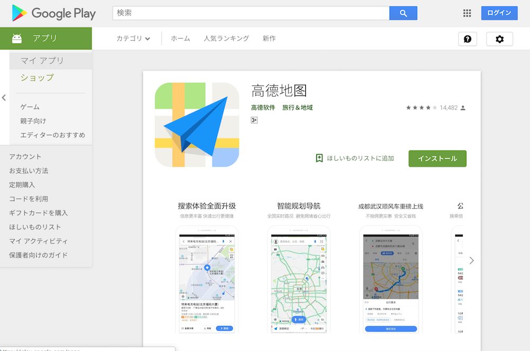Screen dimensions: 530x351
Task: Click the 3+ content rating badge
Action: coord(254,120)
